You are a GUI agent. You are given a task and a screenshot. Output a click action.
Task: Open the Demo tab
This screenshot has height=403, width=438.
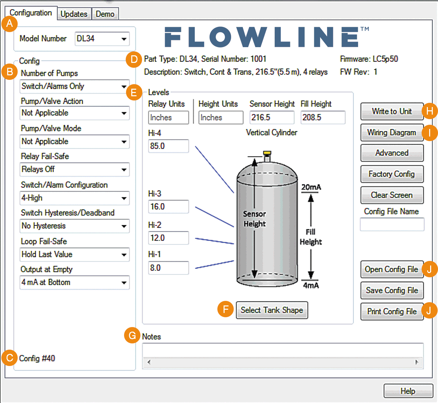(x=105, y=14)
